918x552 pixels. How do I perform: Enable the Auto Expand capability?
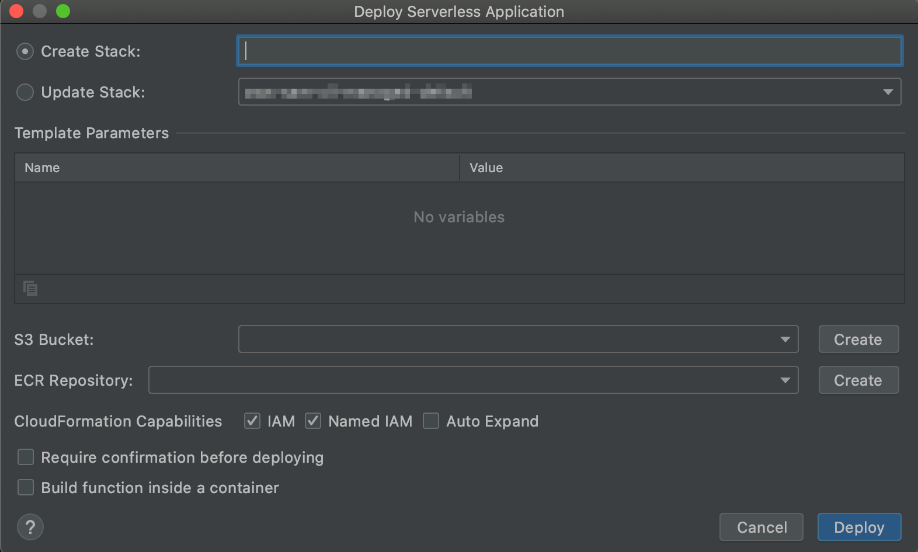(x=431, y=421)
